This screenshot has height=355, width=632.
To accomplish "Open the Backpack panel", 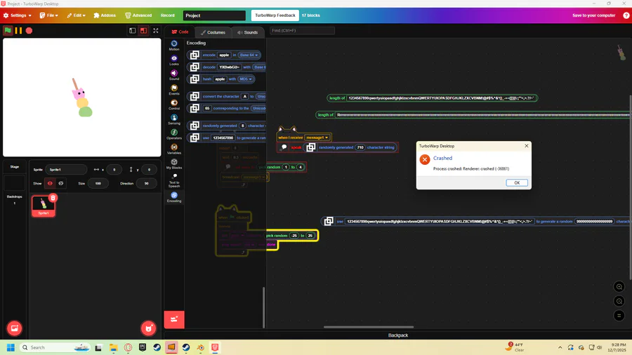I will [x=398, y=335].
